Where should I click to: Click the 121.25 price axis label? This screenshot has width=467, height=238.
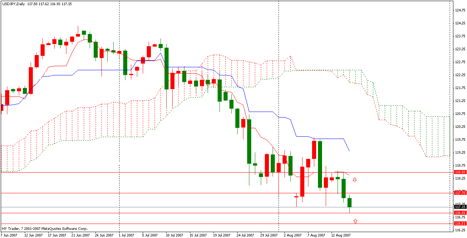tap(460, 101)
